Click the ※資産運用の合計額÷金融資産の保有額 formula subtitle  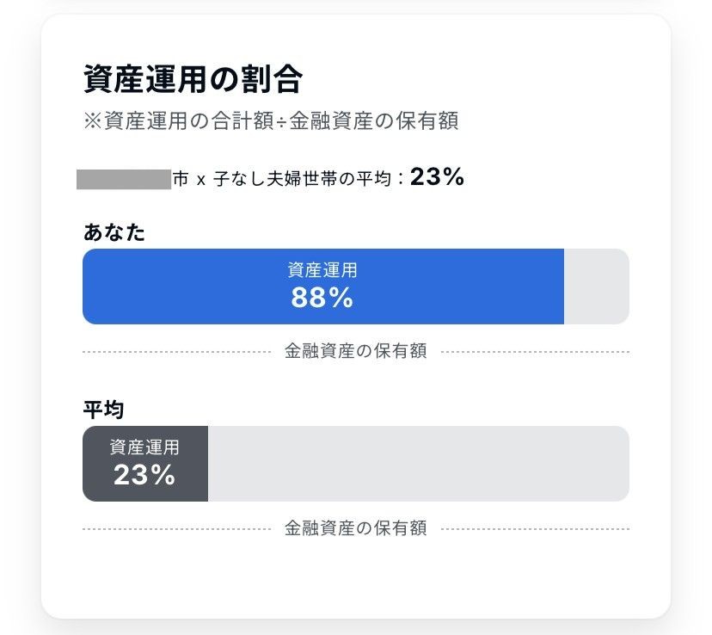click(x=270, y=121)
